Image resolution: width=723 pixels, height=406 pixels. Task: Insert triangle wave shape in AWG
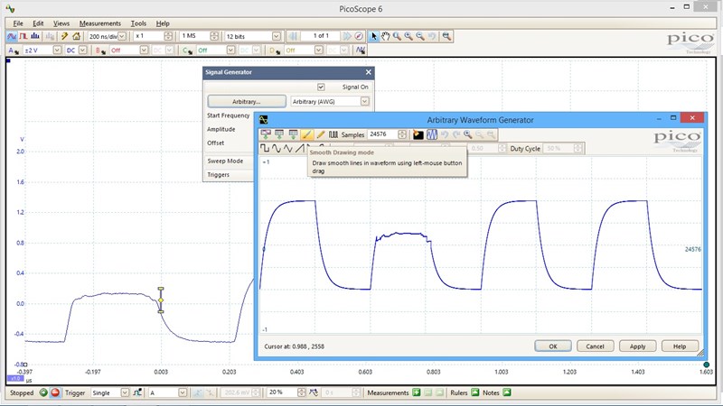288,148
